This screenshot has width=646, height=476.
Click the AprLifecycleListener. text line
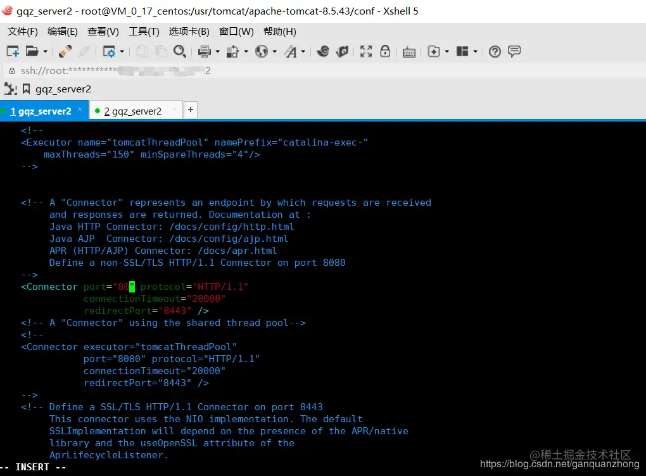point(109,455)
